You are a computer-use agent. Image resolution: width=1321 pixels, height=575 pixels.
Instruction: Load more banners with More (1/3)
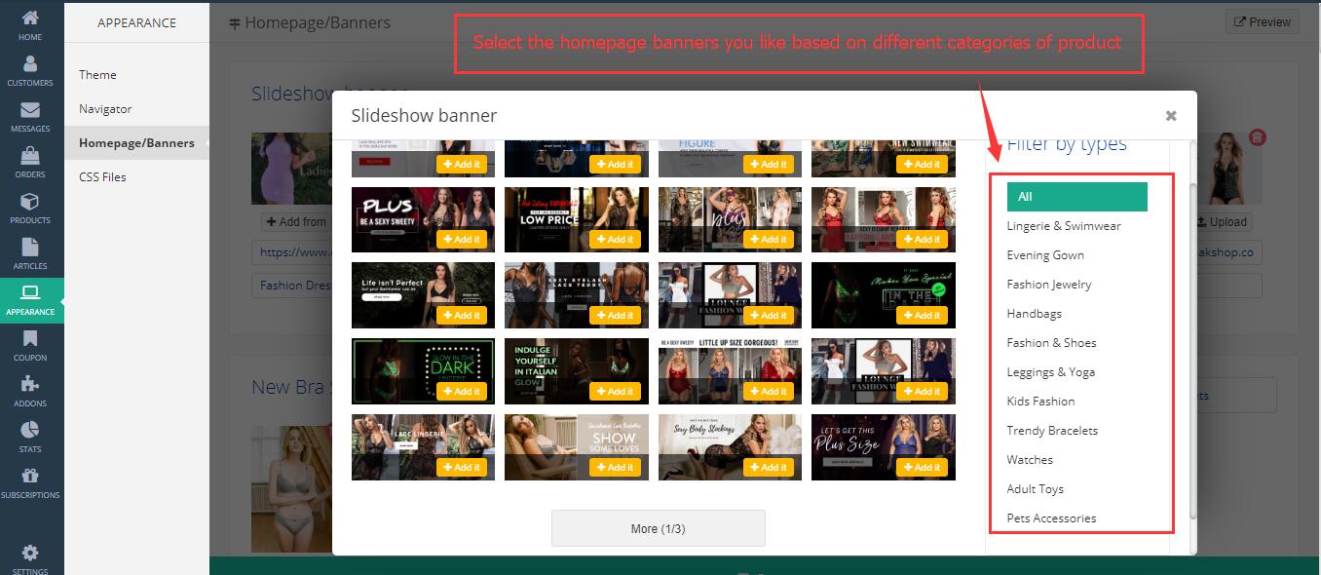(x=658, y=528)
